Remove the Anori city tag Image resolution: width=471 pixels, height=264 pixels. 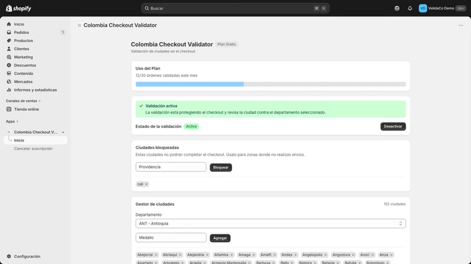pos(373,255)
